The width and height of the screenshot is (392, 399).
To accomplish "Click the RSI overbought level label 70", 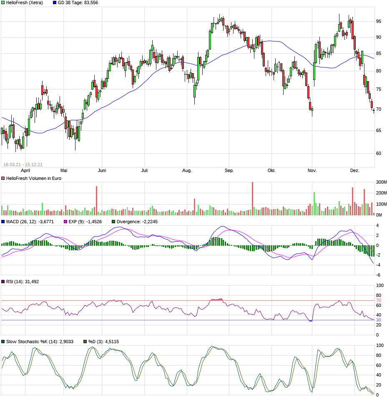I will coord(379,301).
